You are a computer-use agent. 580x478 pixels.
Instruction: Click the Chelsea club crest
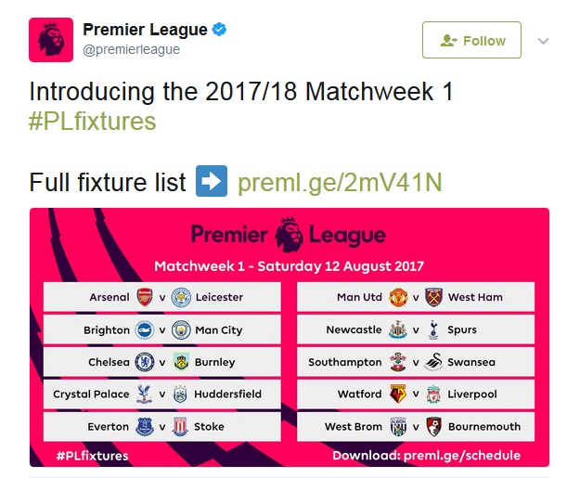point(145,362)
